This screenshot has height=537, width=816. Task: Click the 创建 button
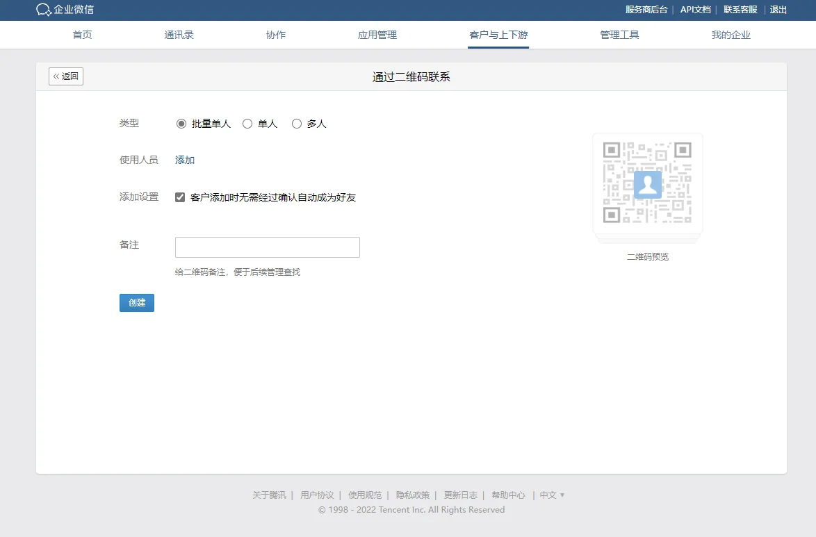point(137,303)
